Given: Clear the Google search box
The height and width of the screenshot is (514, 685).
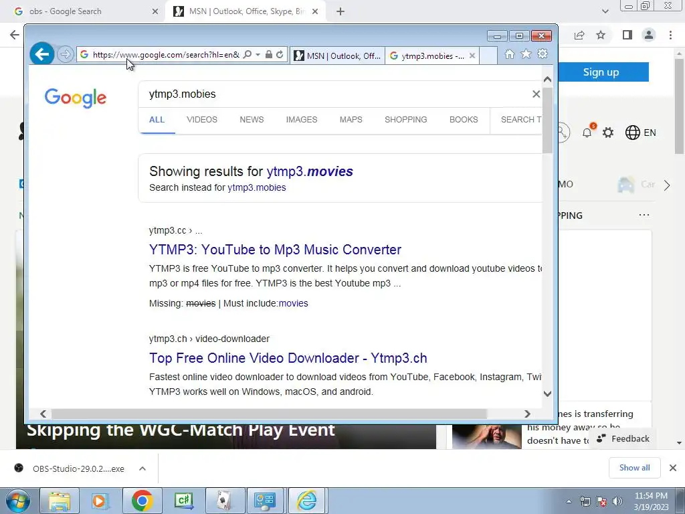Looking at the screenshot, I should click(x=536, y=94).
